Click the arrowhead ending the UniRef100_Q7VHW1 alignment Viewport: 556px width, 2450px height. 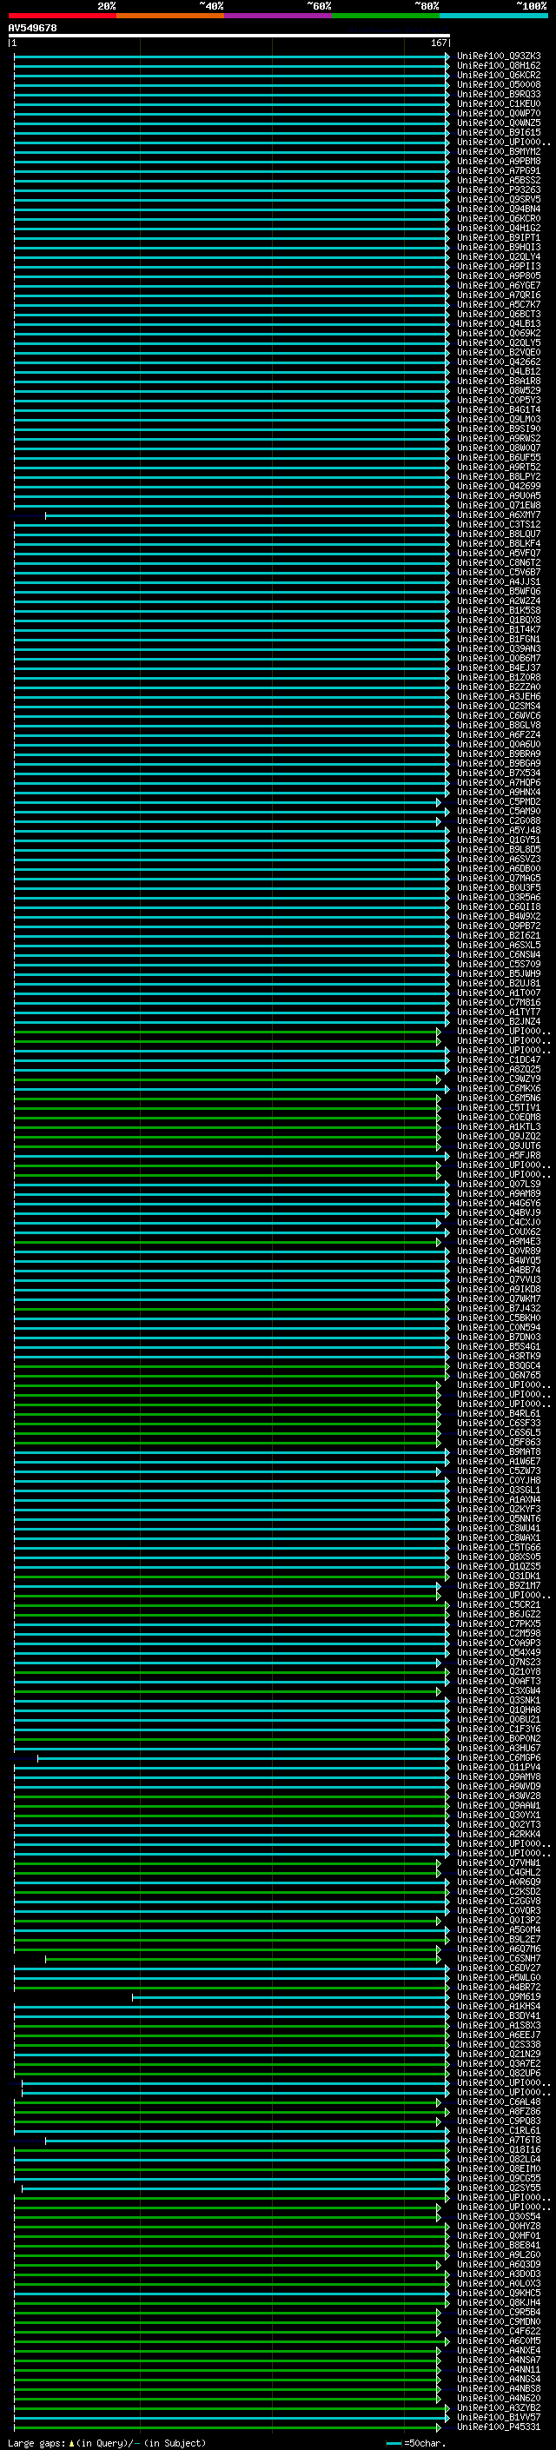pyautogui.click(x=439, y=1863)
